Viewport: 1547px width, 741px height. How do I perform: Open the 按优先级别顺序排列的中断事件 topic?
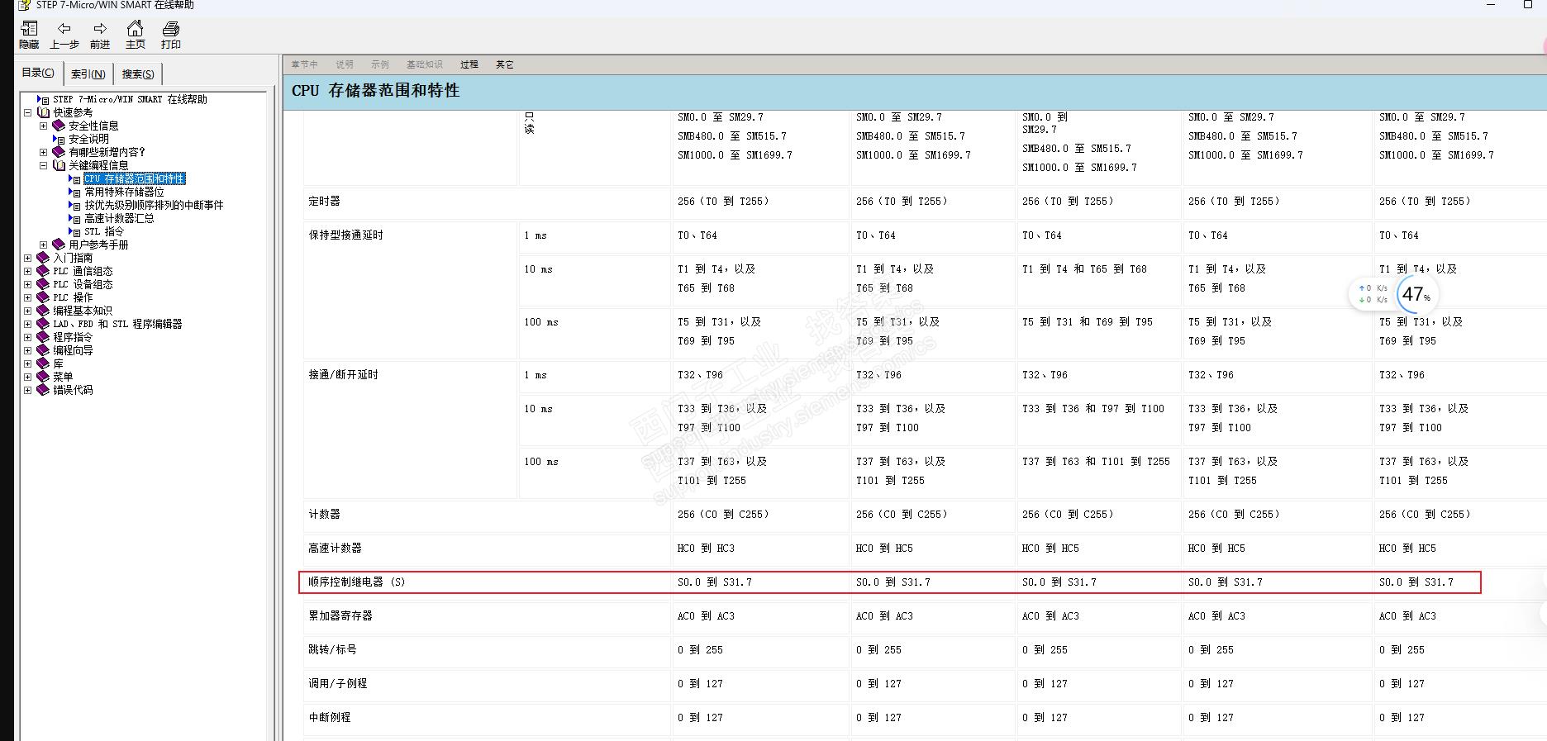point(154,205)
